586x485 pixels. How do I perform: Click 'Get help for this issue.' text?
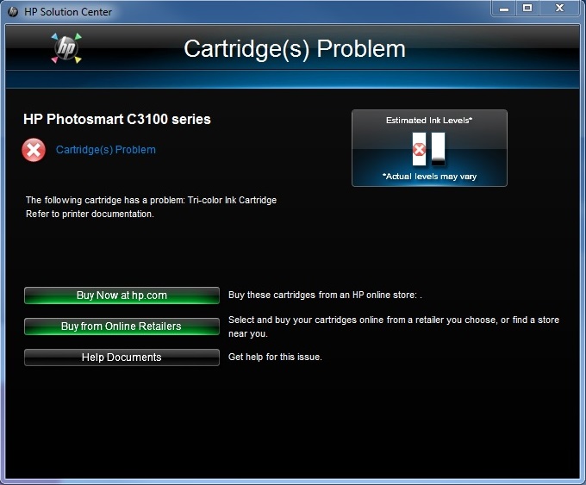click(x=275, y=357)
